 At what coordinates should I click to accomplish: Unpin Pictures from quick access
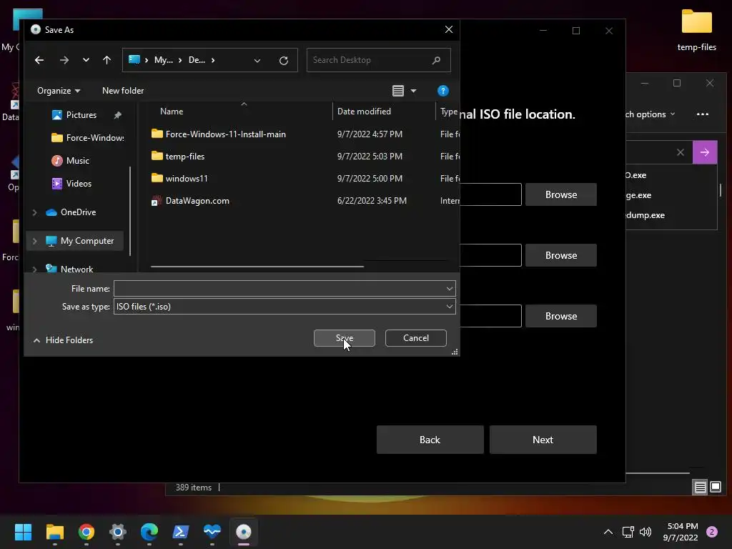118,115
